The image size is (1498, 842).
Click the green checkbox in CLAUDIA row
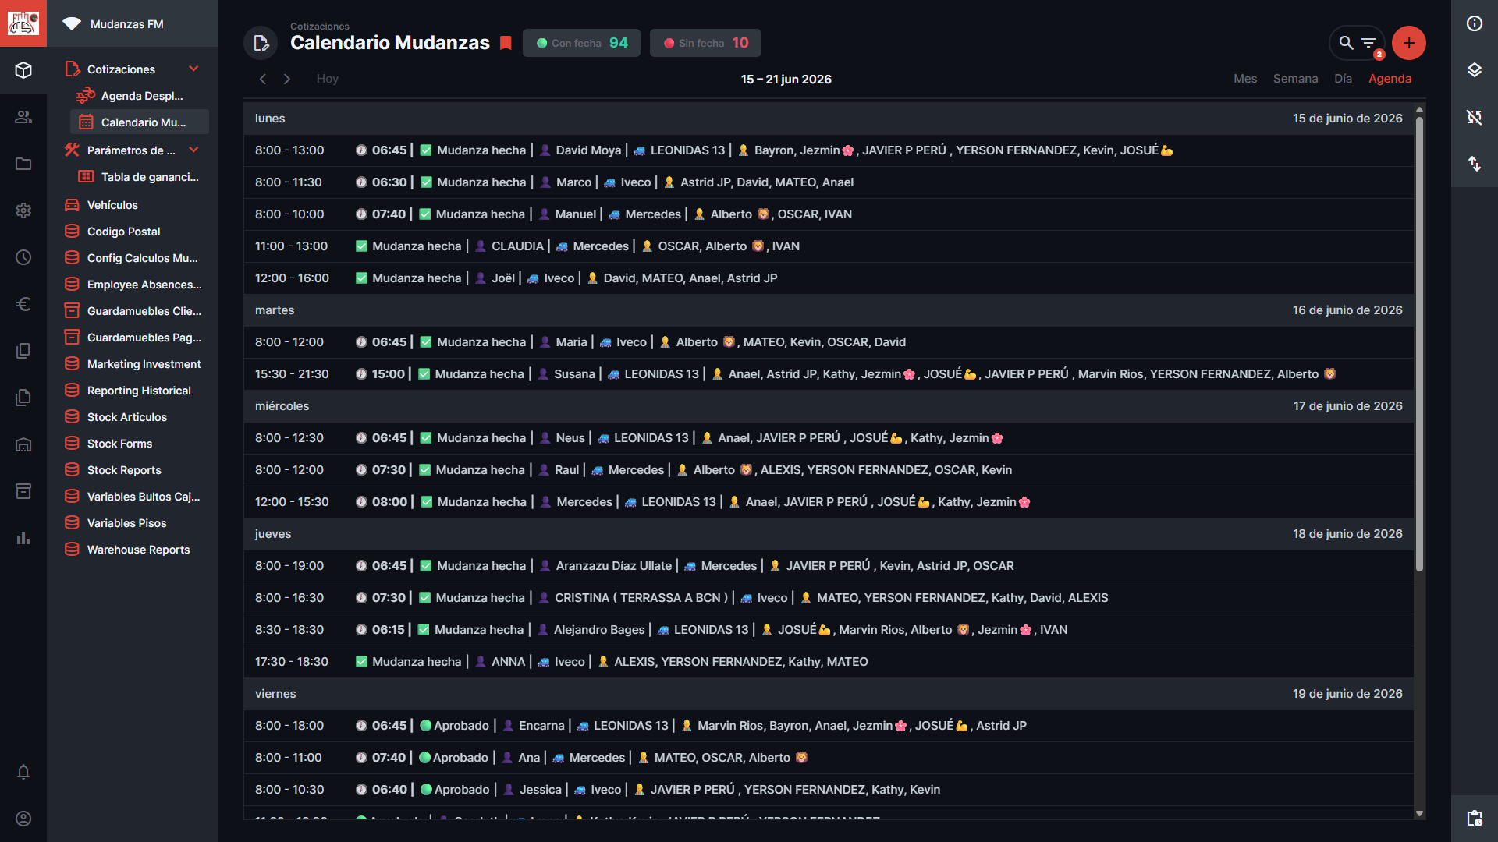pyautogui.click(x=361, y=246)
